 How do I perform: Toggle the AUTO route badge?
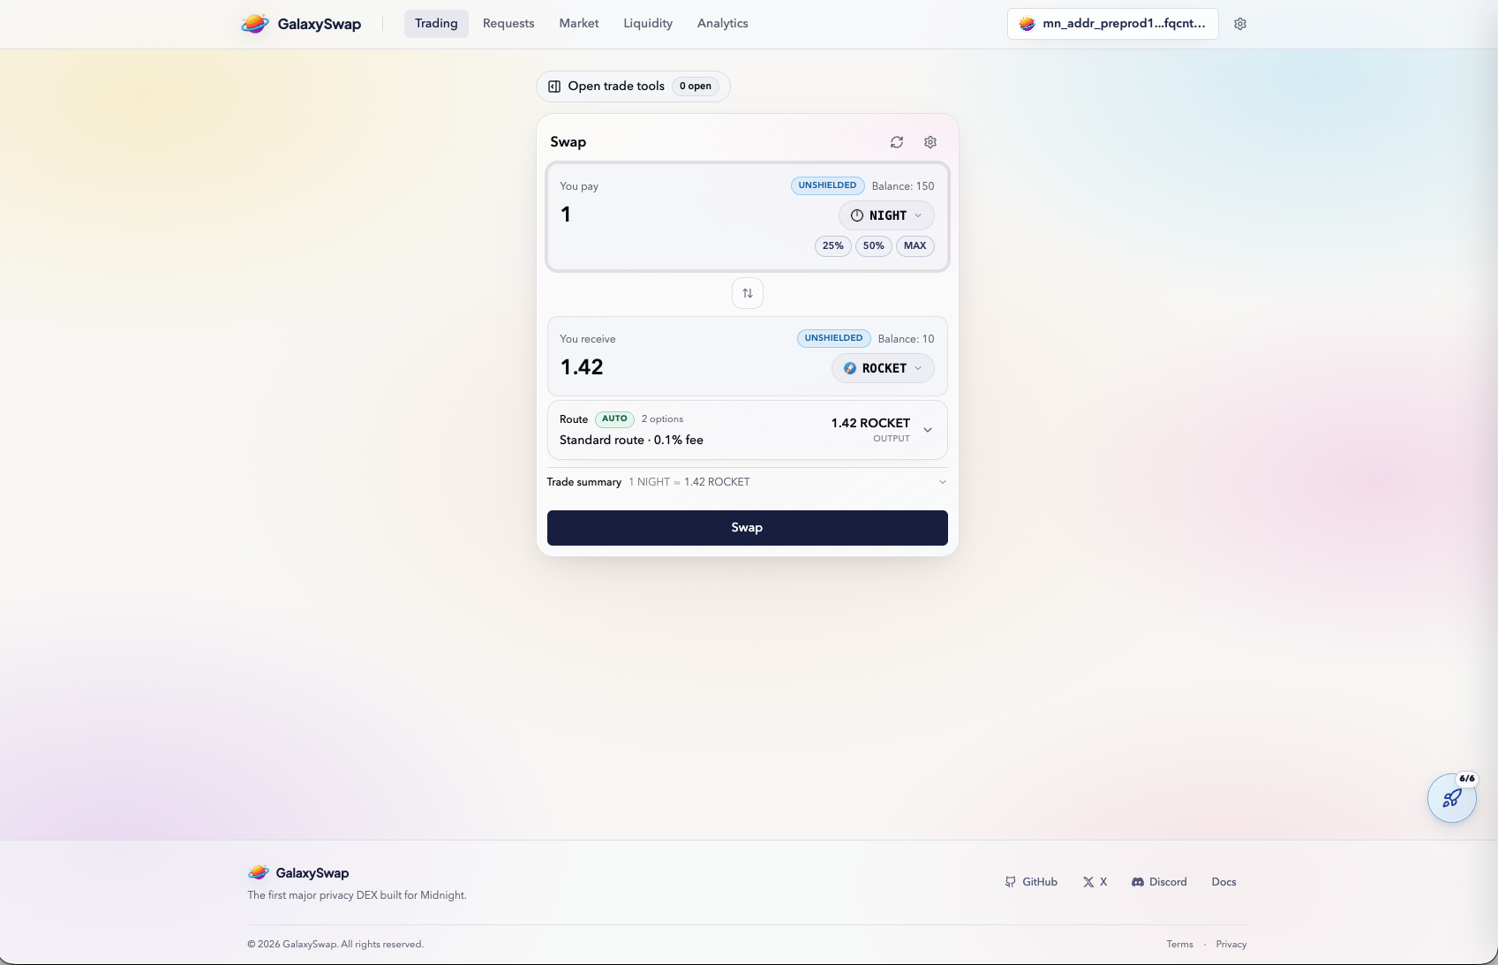[x=614, y=419]
